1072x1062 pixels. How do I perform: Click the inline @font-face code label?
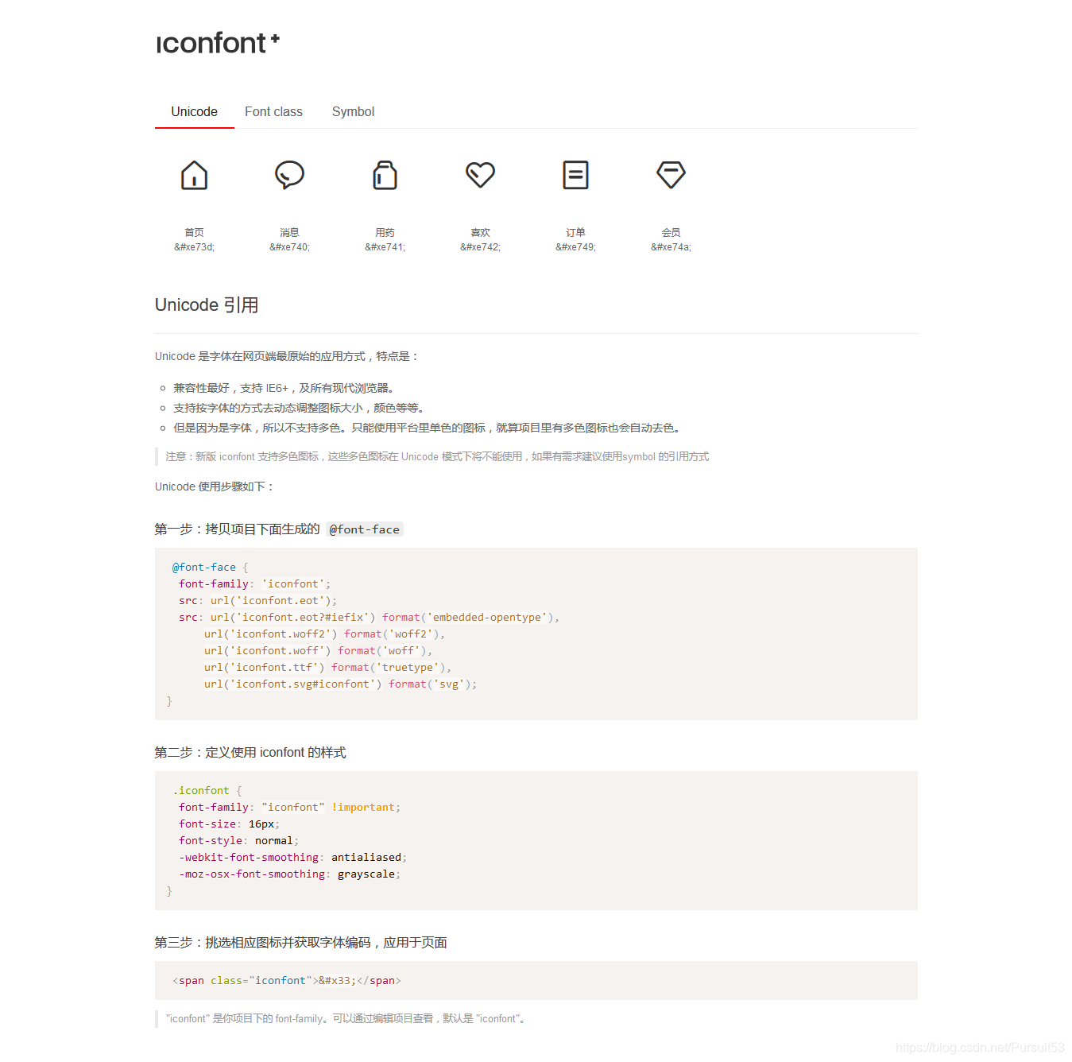(365, 529)
